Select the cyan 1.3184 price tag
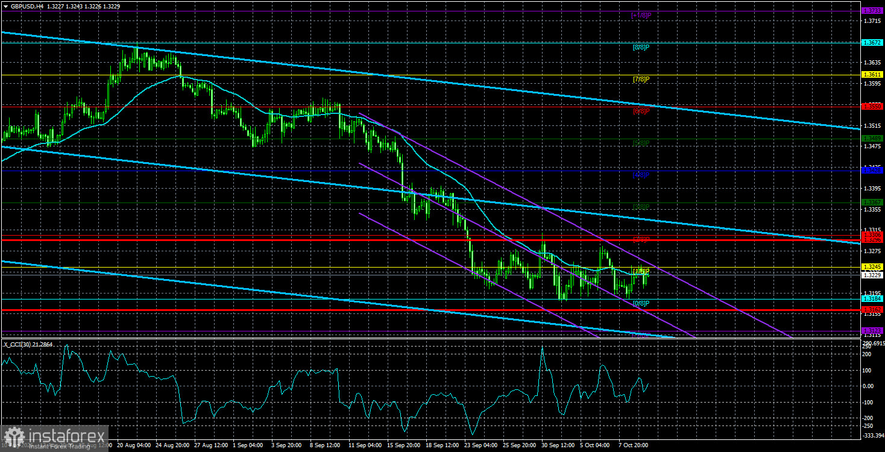Viewport: 885px width, 452px height. (x=872, y=298)
